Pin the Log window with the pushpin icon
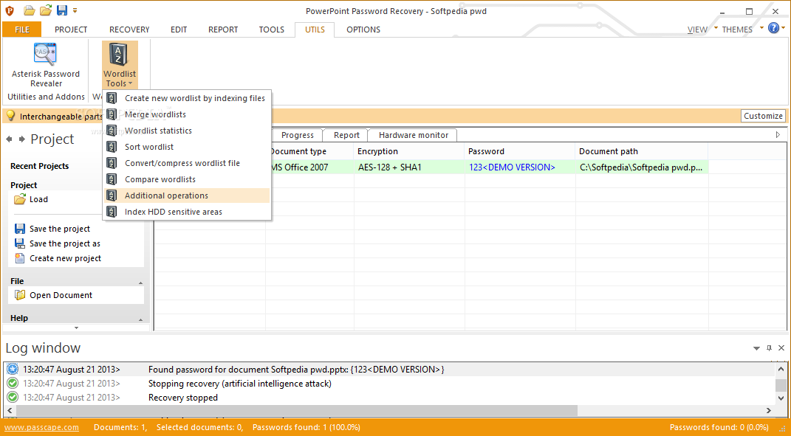The image size is (791, 436). pos(770,347)
